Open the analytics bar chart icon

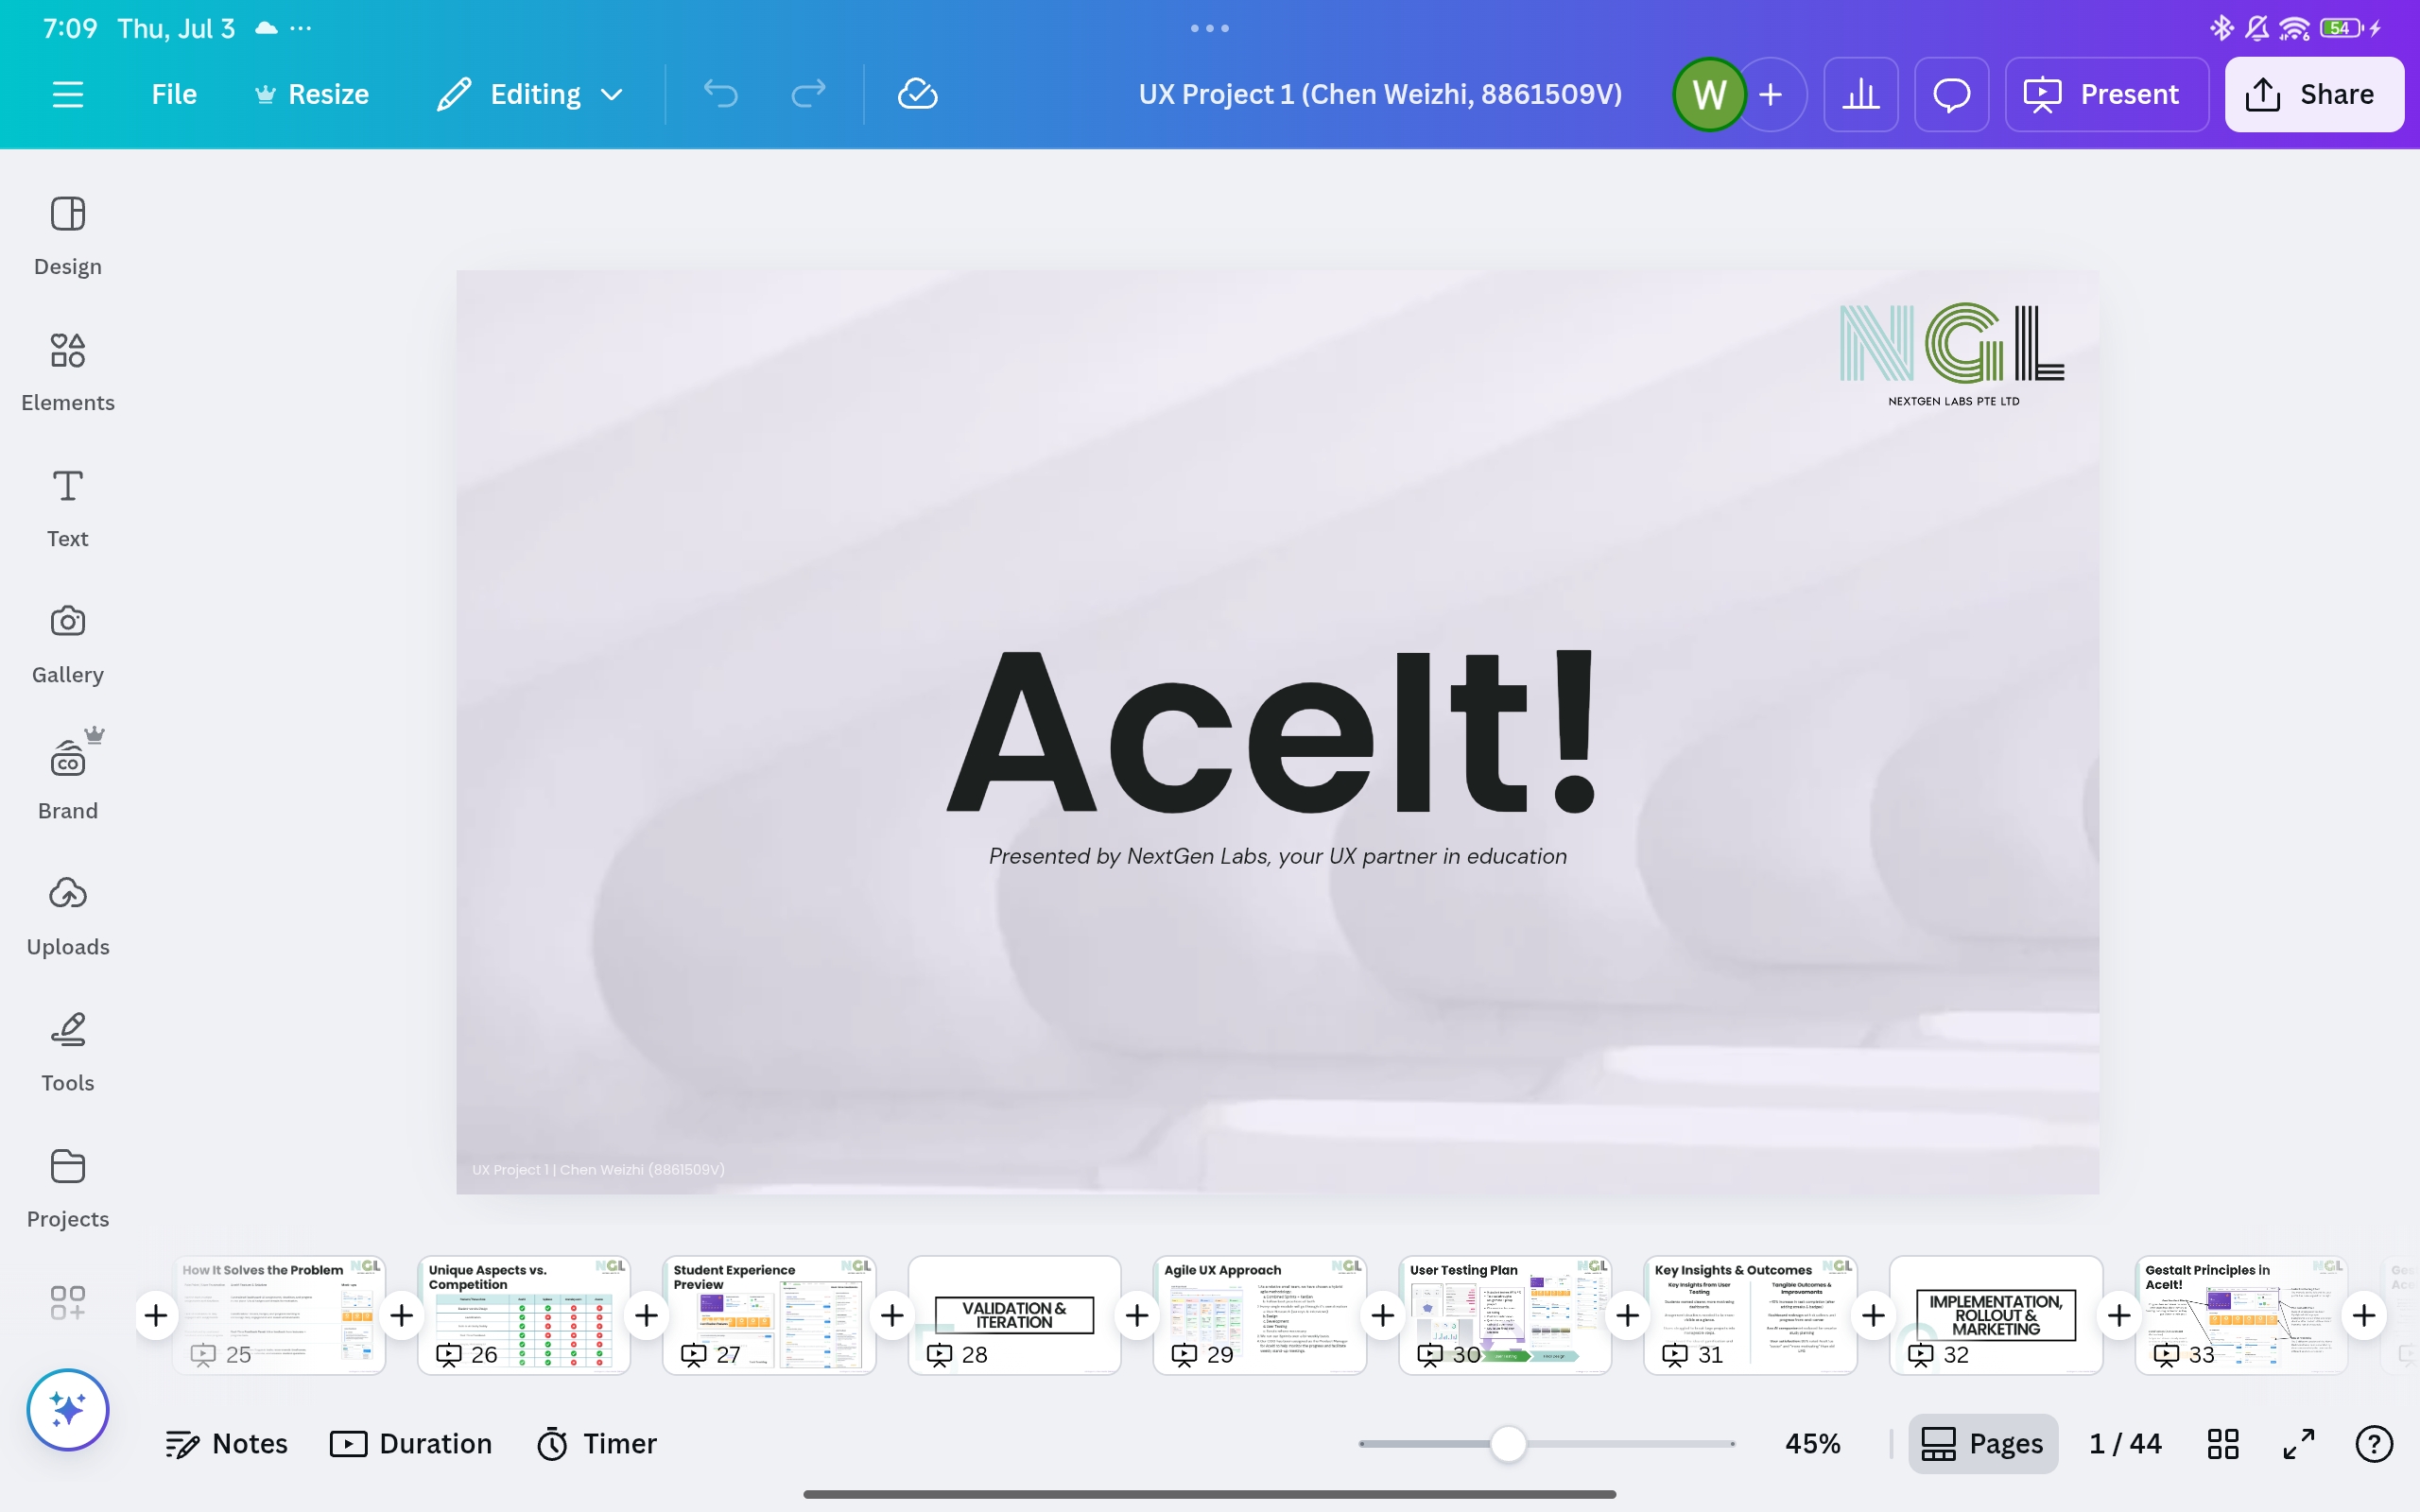[x=1860, y=94]
